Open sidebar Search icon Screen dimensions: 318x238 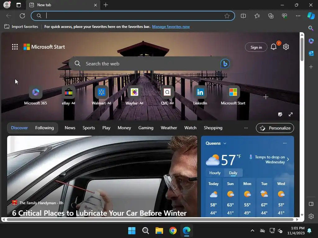tap(311, 28)
